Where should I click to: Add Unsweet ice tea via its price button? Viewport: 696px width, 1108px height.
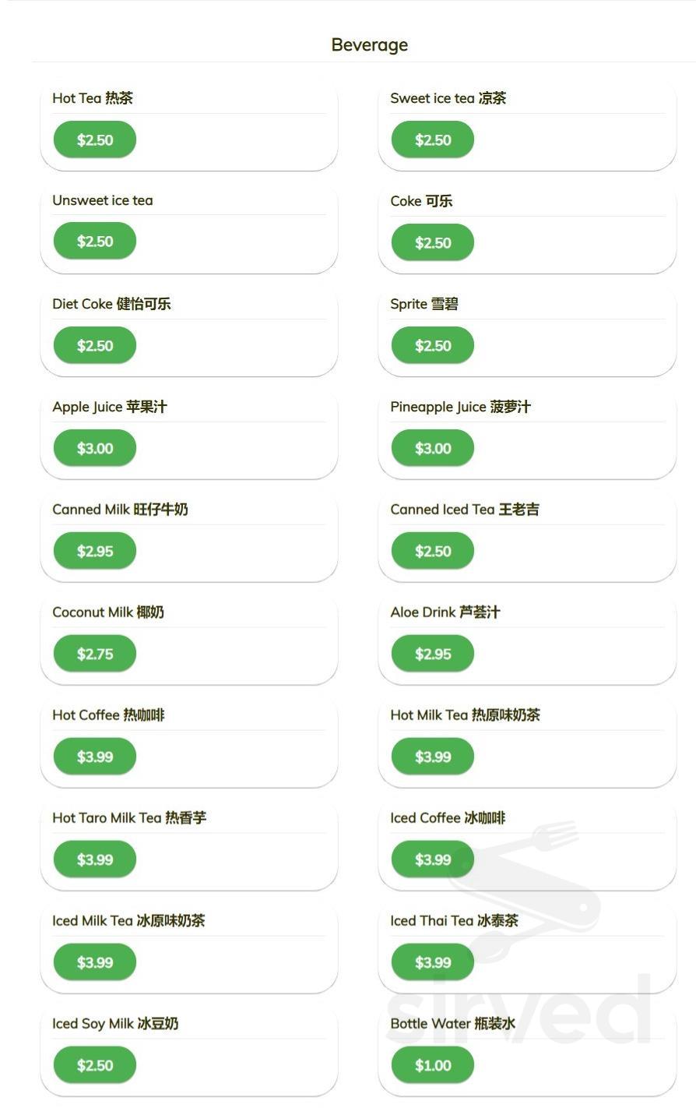(x=95, y=242)
